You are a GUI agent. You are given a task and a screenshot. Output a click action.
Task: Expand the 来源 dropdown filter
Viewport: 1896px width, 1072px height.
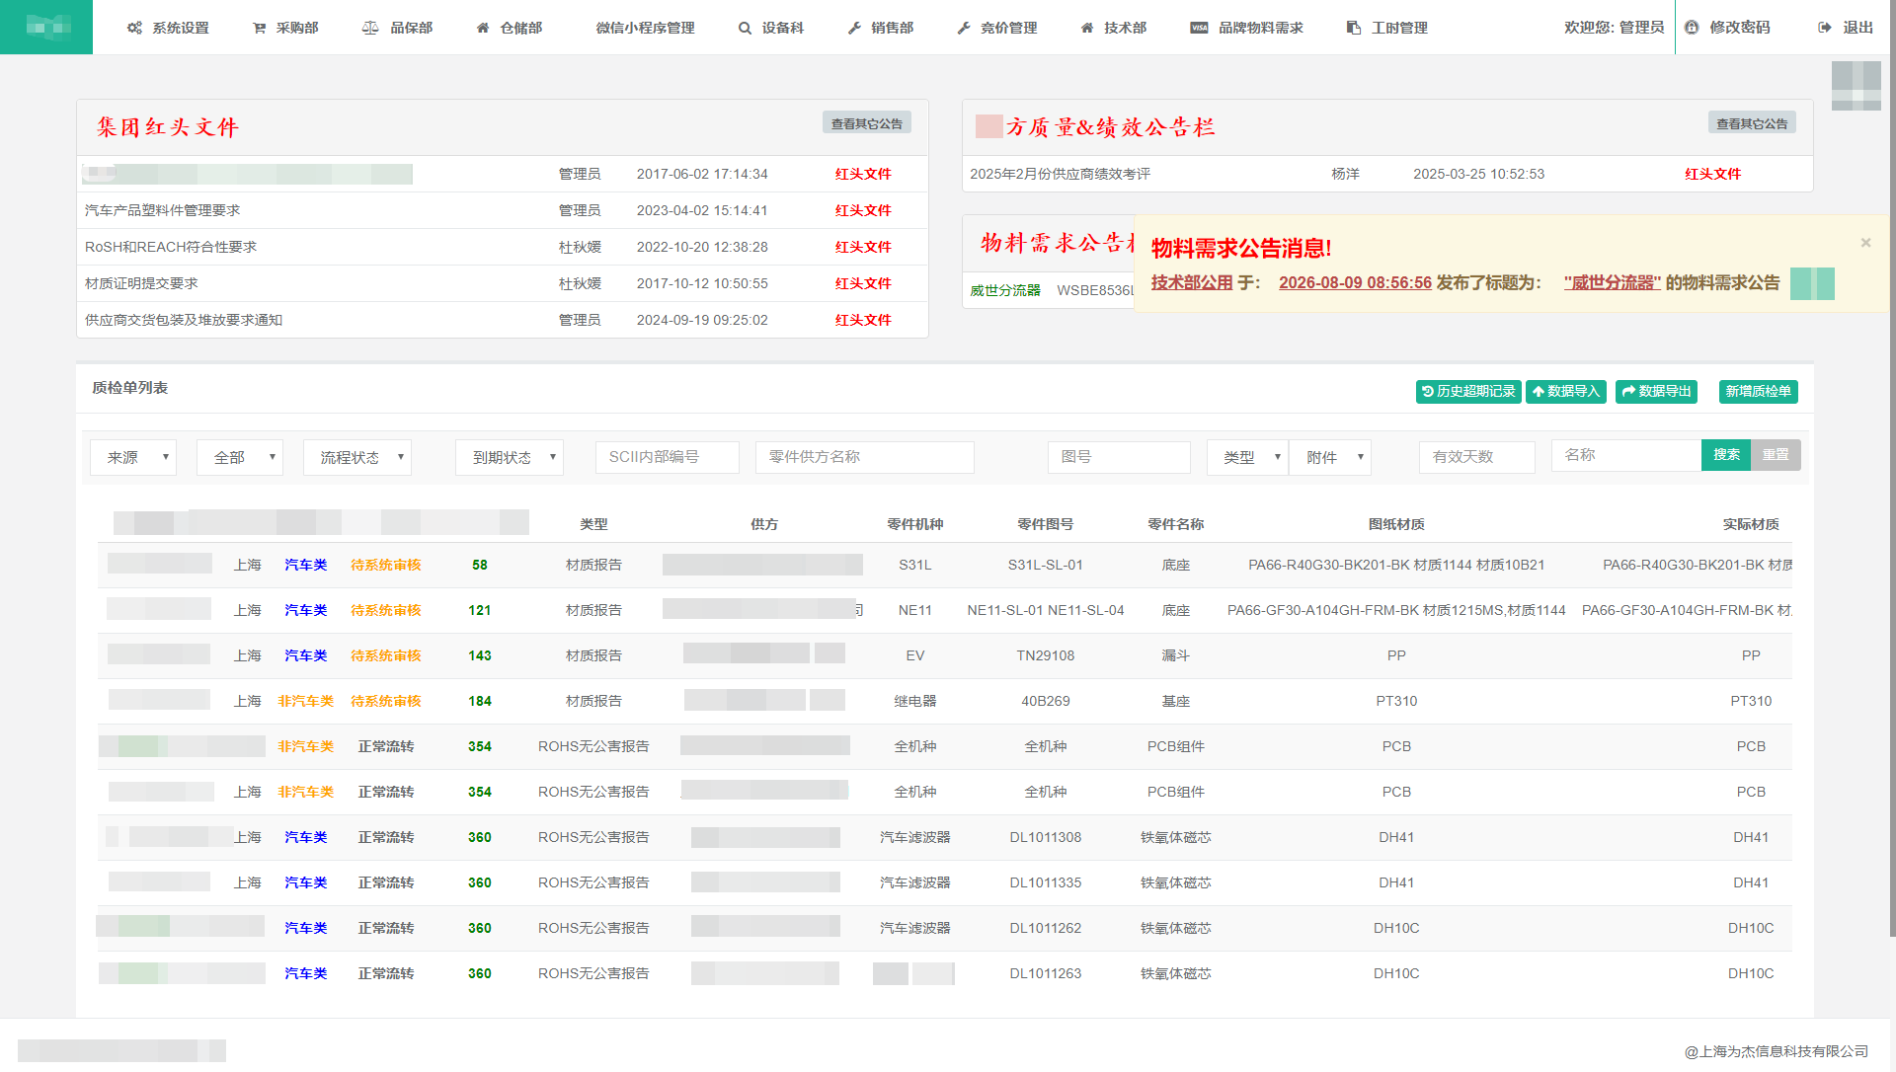(x=133, y=457)
